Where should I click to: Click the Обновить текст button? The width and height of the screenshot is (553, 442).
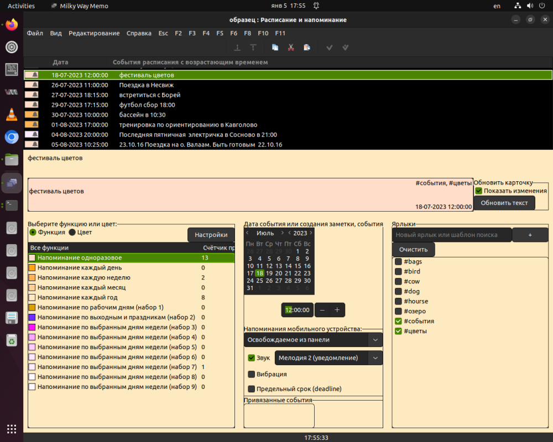504,203
